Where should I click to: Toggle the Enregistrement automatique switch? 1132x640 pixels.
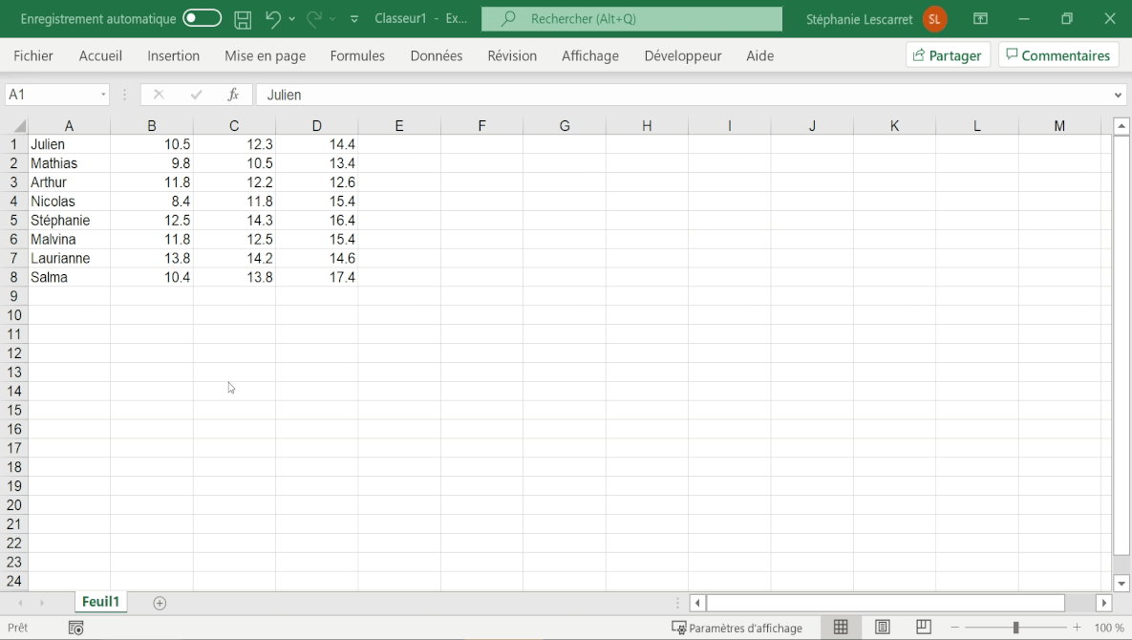203,18
